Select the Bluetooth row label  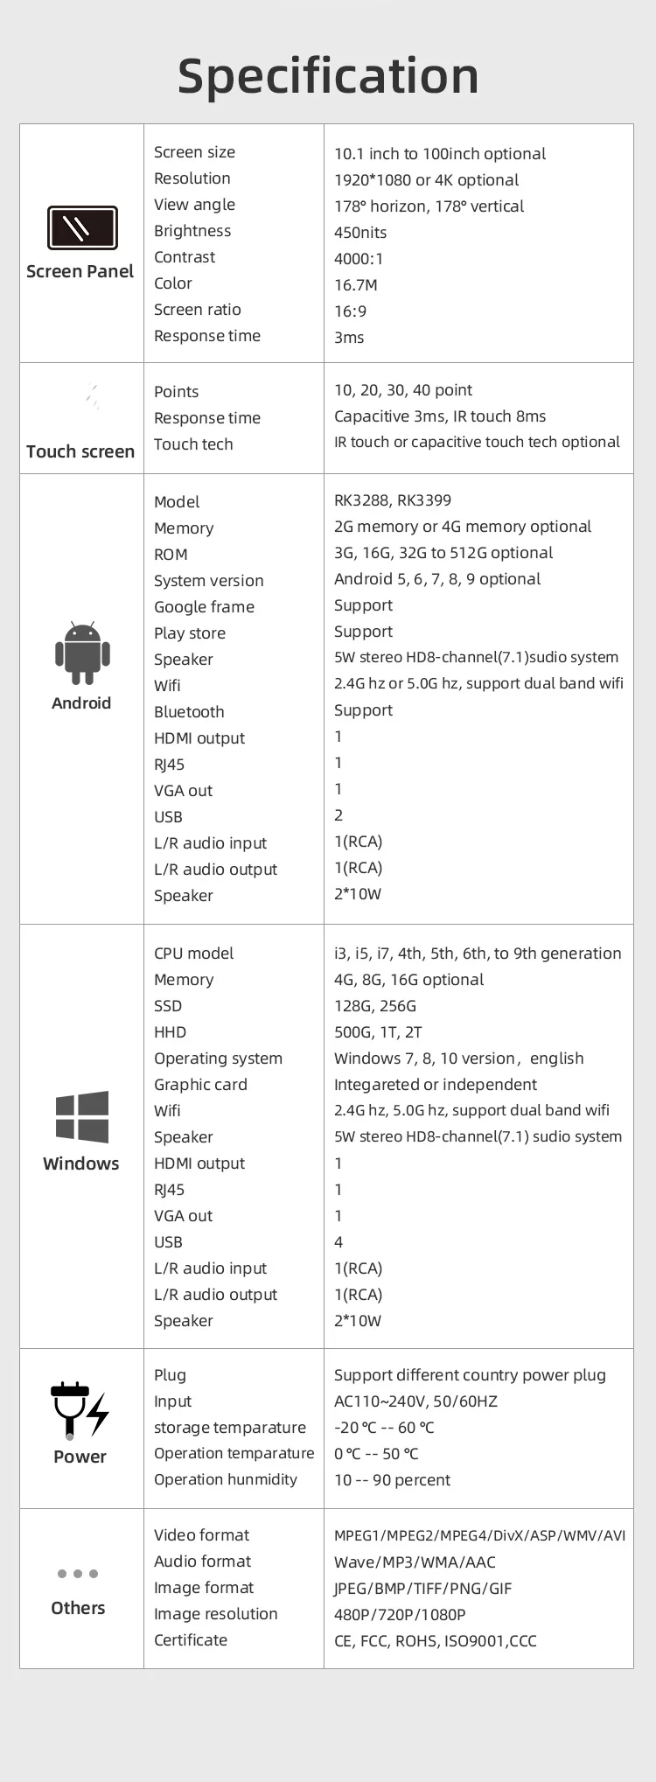189,712
